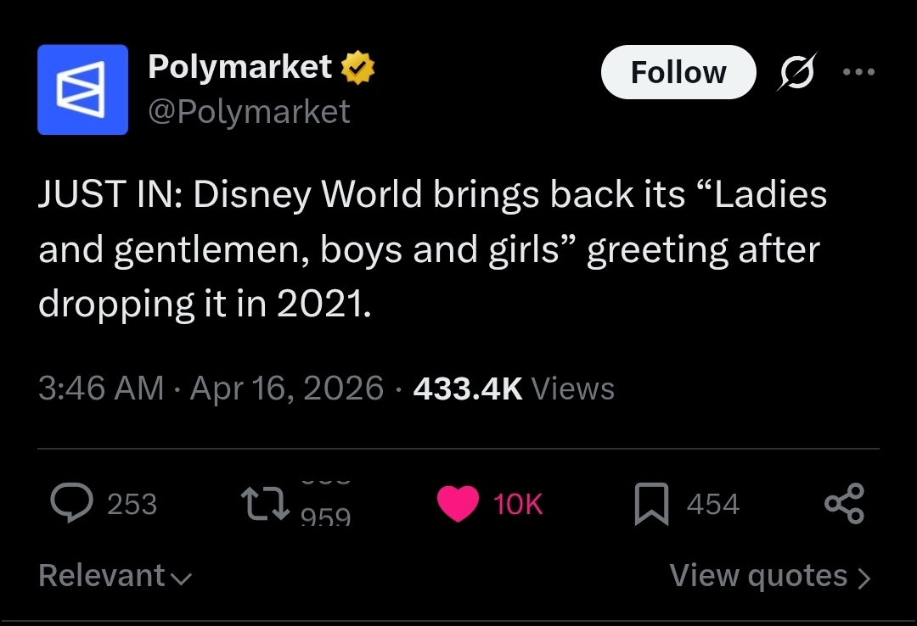
Task: Click the View quotes arrow chevron
Action: (864, 578)
